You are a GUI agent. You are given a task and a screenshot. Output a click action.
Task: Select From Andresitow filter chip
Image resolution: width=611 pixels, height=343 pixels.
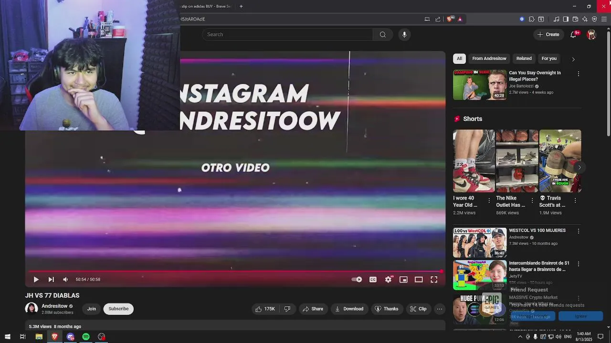[x=489, y=59]
